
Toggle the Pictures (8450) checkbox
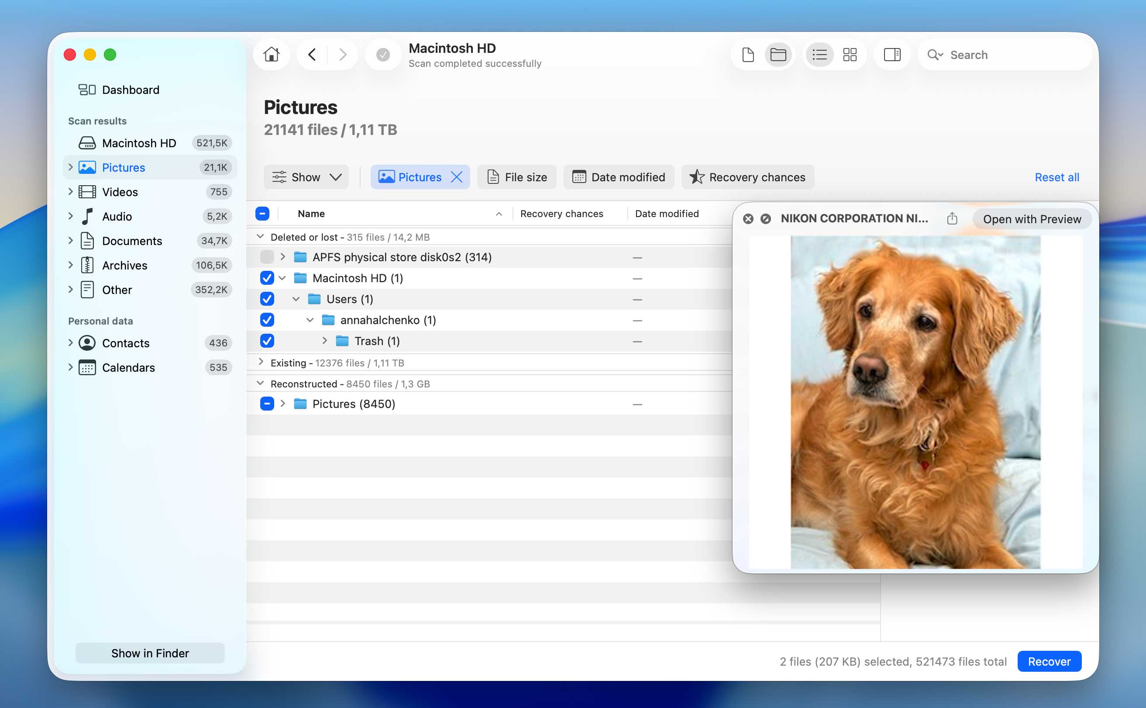click(x=267, y=404)
